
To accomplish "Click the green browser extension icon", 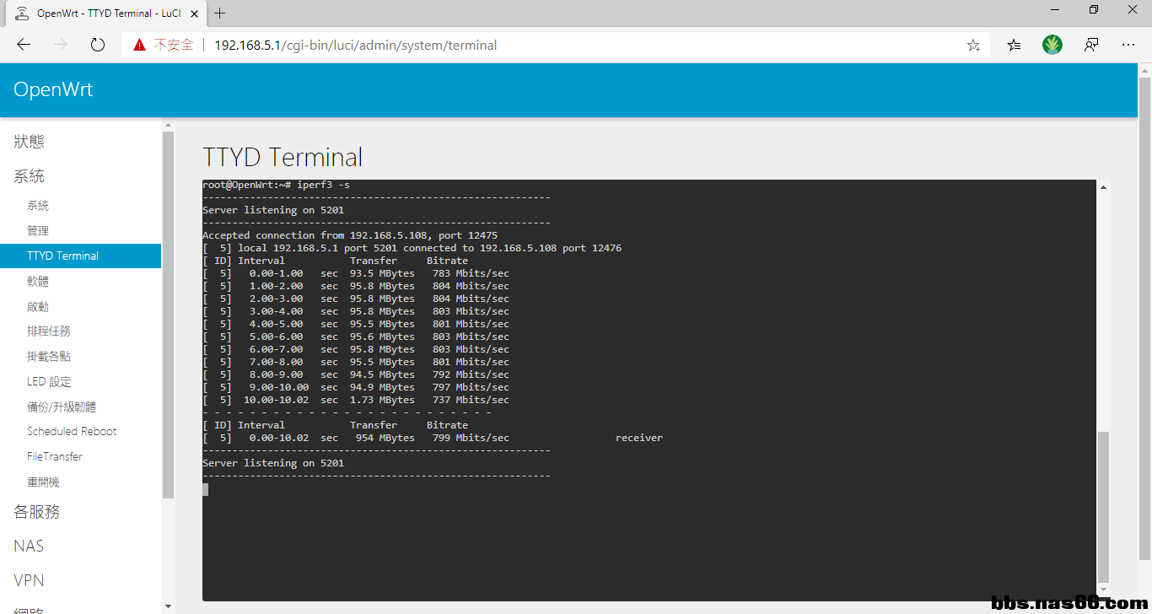I will click(x=1052, y=45).
